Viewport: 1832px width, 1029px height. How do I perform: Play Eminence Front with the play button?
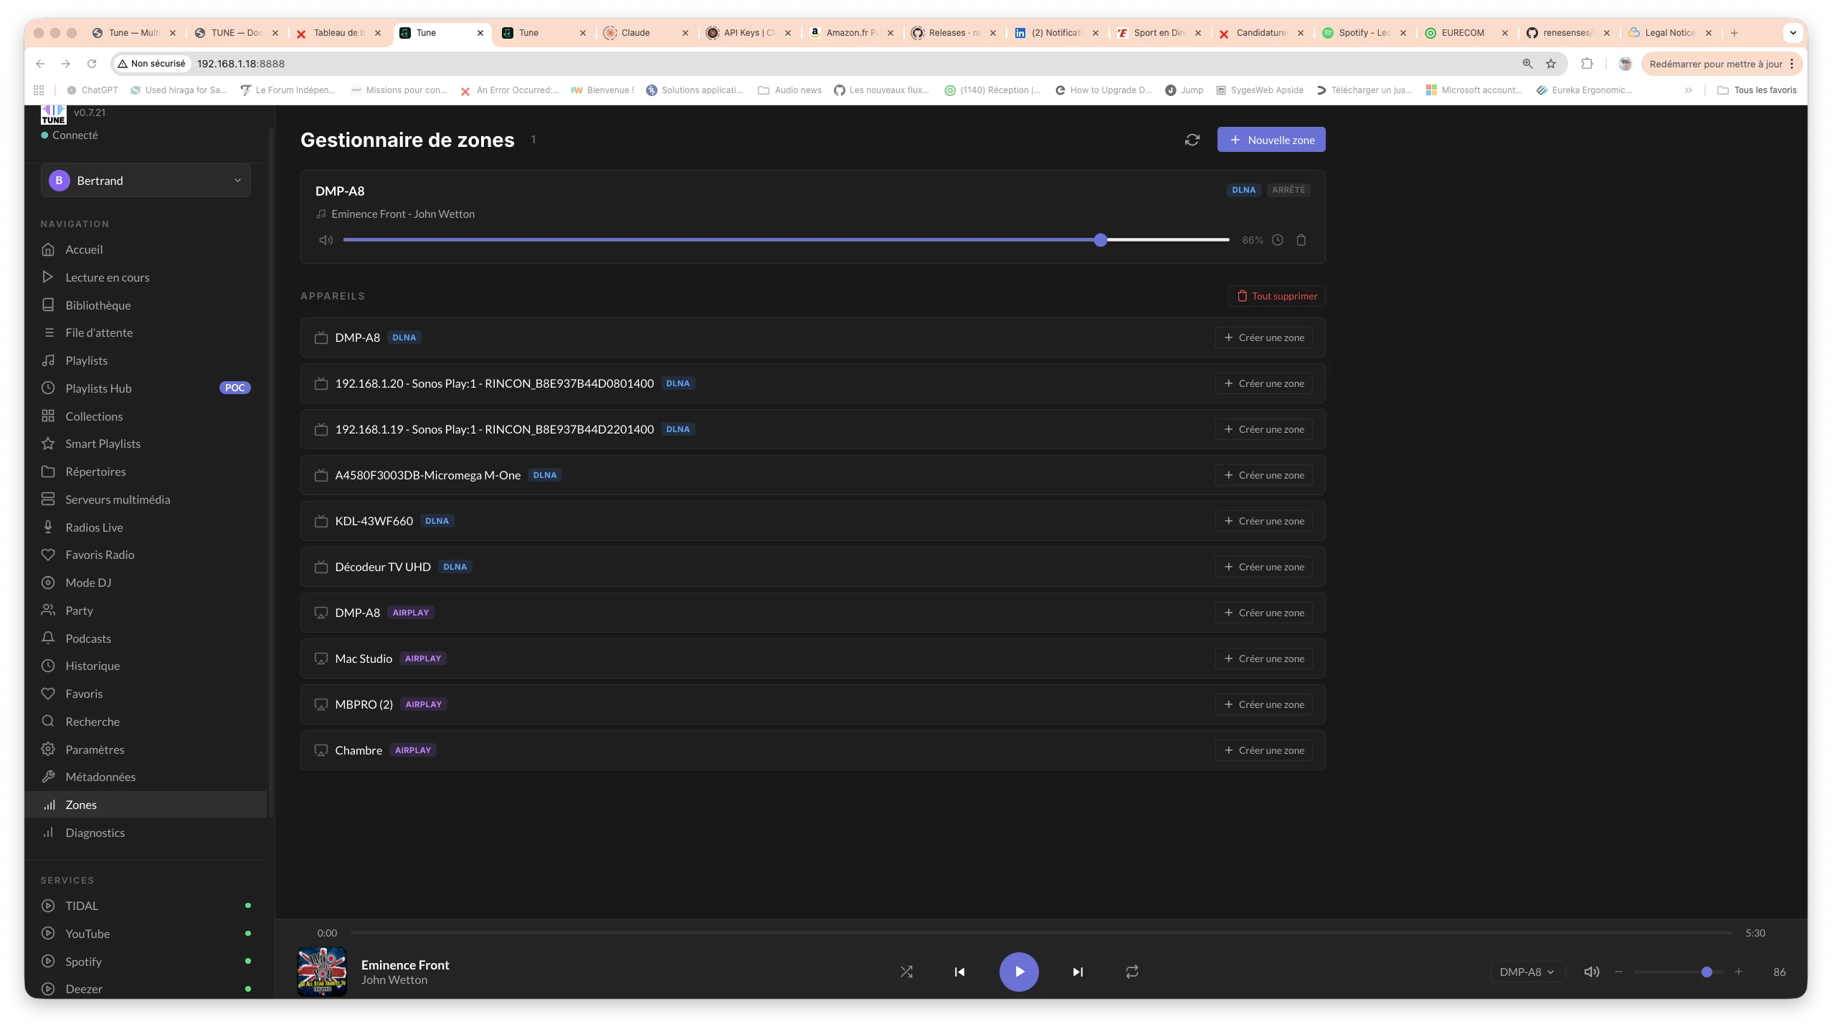[1019, 972]
